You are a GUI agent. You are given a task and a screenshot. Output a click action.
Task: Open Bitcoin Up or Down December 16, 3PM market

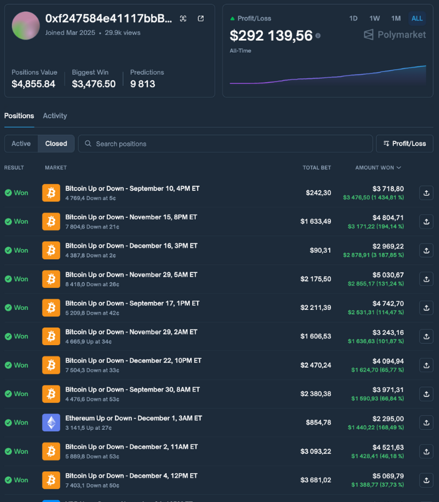click(132, 246)
